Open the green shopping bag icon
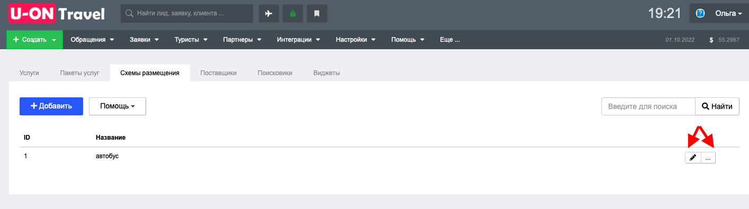The image size is (749, 209). [293, 14]
